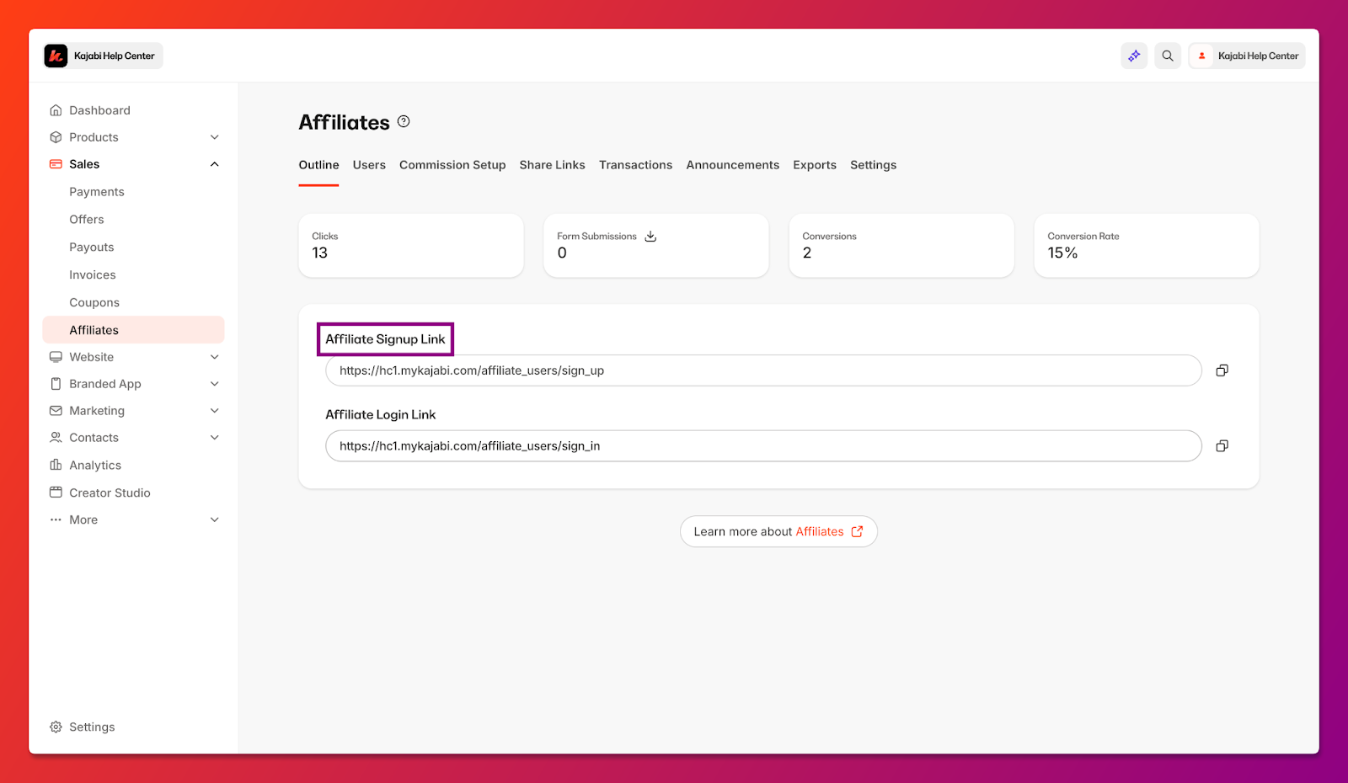The height and width of the screenshot is (783, 1348).
Task: Navigate to Analytics in the sidebar
Action: (x=95, y=465)
